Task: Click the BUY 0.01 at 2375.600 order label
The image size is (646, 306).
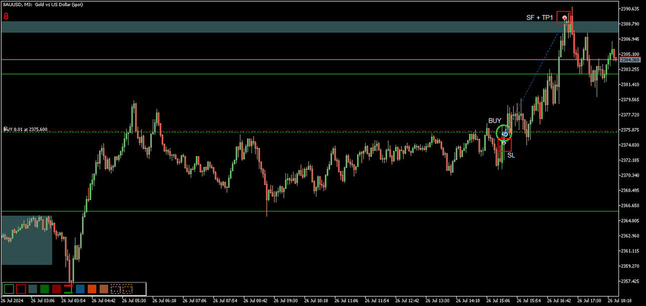Action: coord(26,129)
